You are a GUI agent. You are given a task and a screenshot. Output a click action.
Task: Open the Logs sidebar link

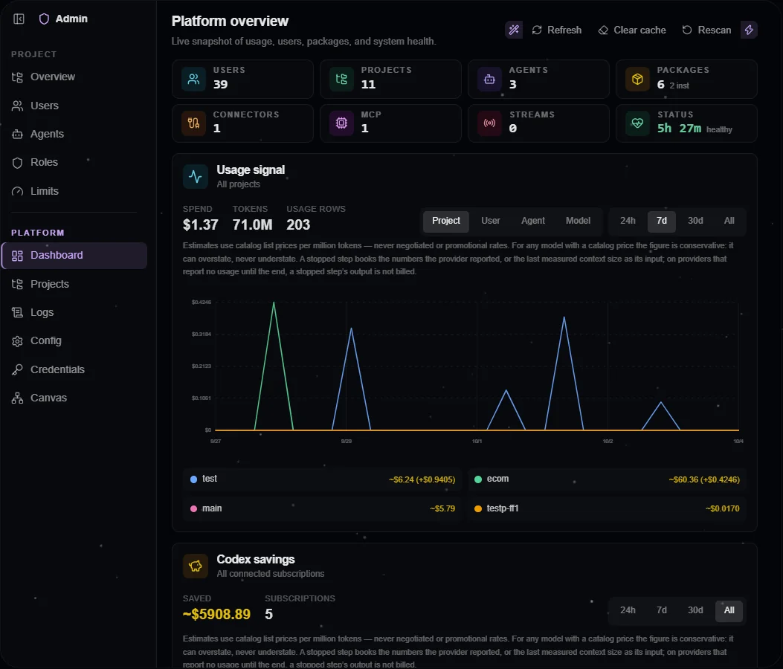pos(74,312)
